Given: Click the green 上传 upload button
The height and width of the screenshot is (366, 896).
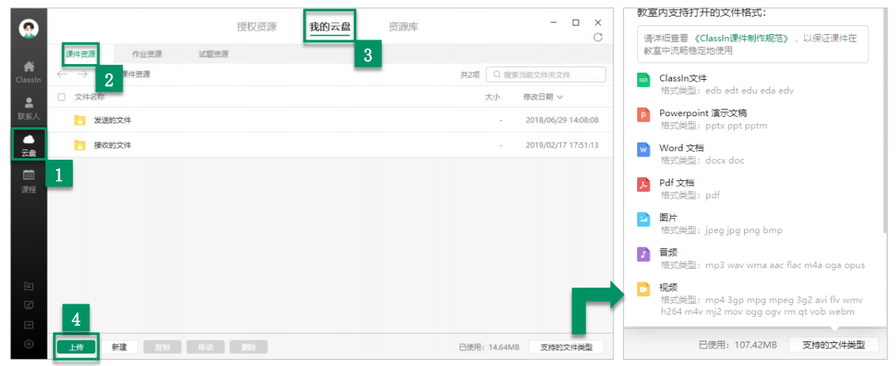Looking at the screenshot, I should (x=77, y=347).
